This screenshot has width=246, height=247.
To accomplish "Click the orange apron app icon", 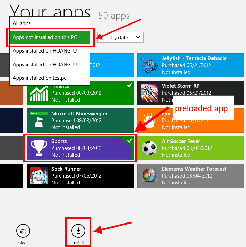I will click(x=149, y=121).
